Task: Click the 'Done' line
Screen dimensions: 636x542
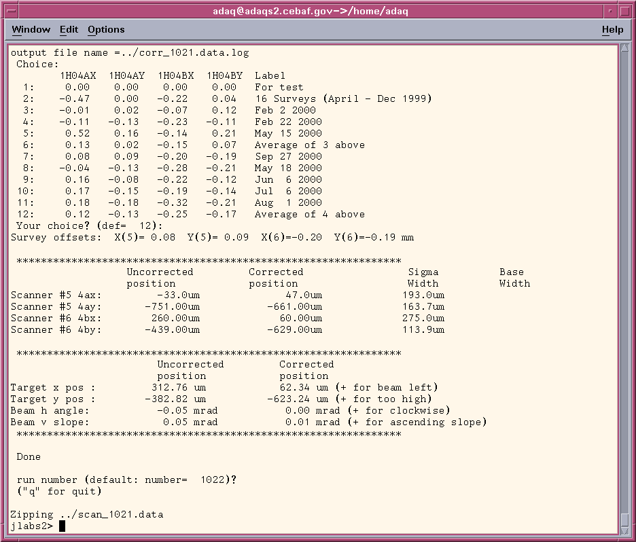Action: click(29, 457)
